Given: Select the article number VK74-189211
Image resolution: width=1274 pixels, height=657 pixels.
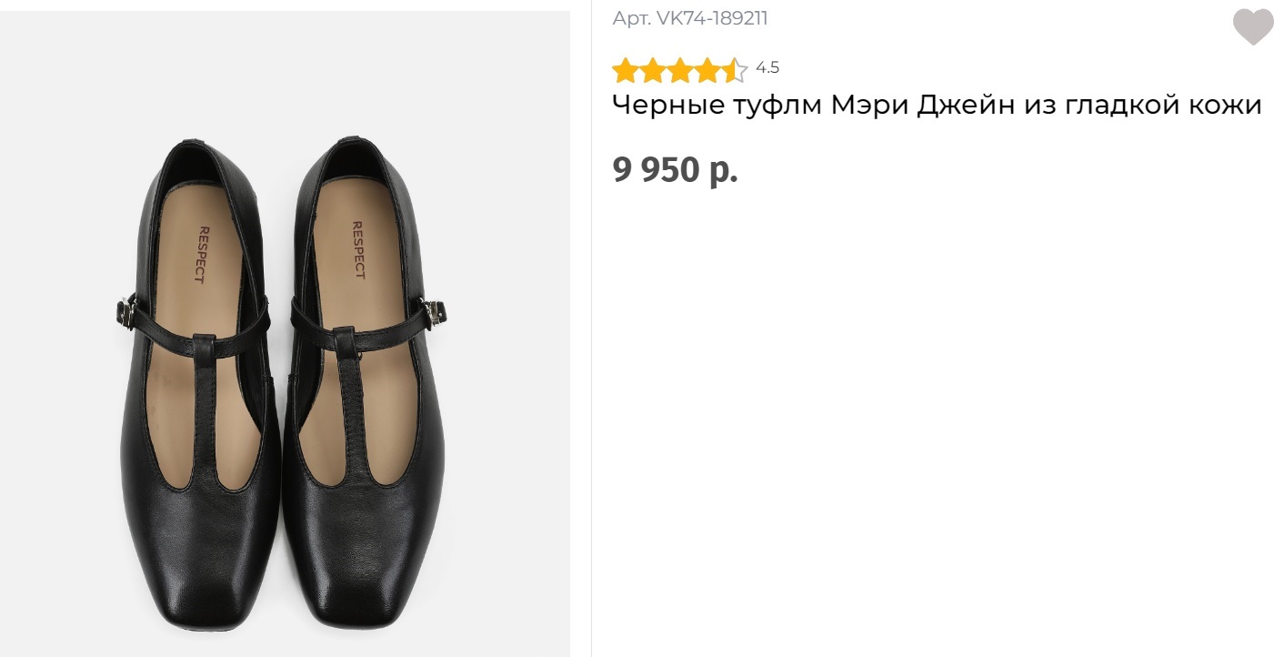Looking at the screenshot, I should click(x=690, y=18).
